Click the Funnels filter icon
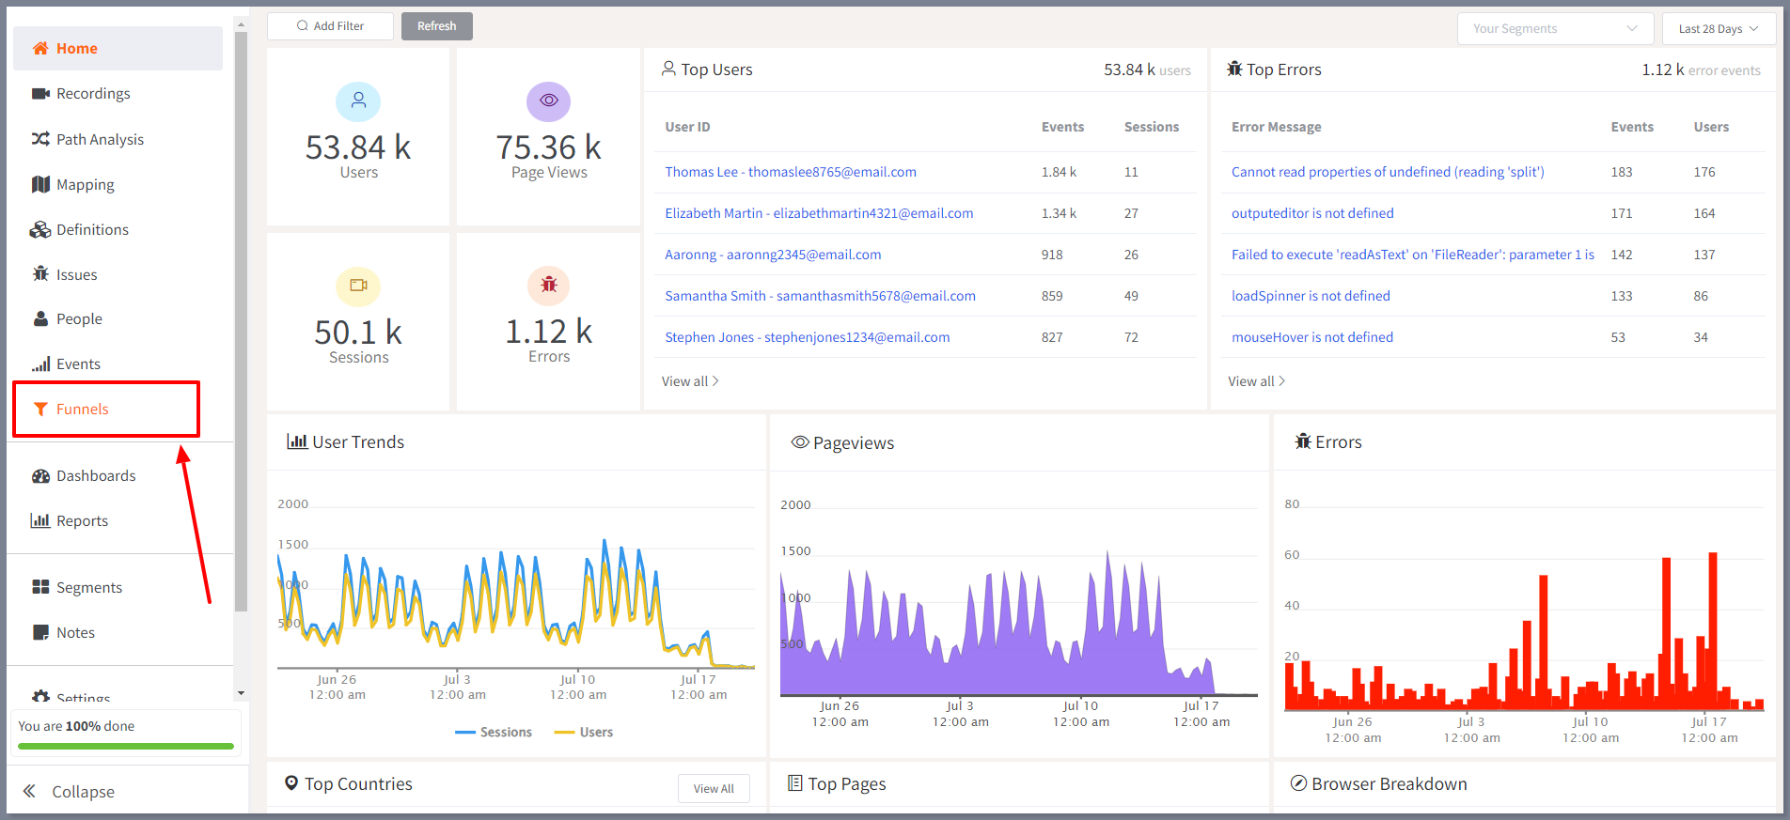The height and width of the screenshot is (820, 1790). click(40, 409)
